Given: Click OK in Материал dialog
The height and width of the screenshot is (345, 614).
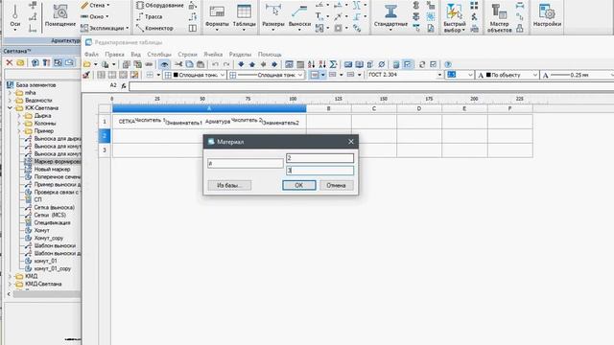Looking at the screenshot, I should click(x=299, y=185).
